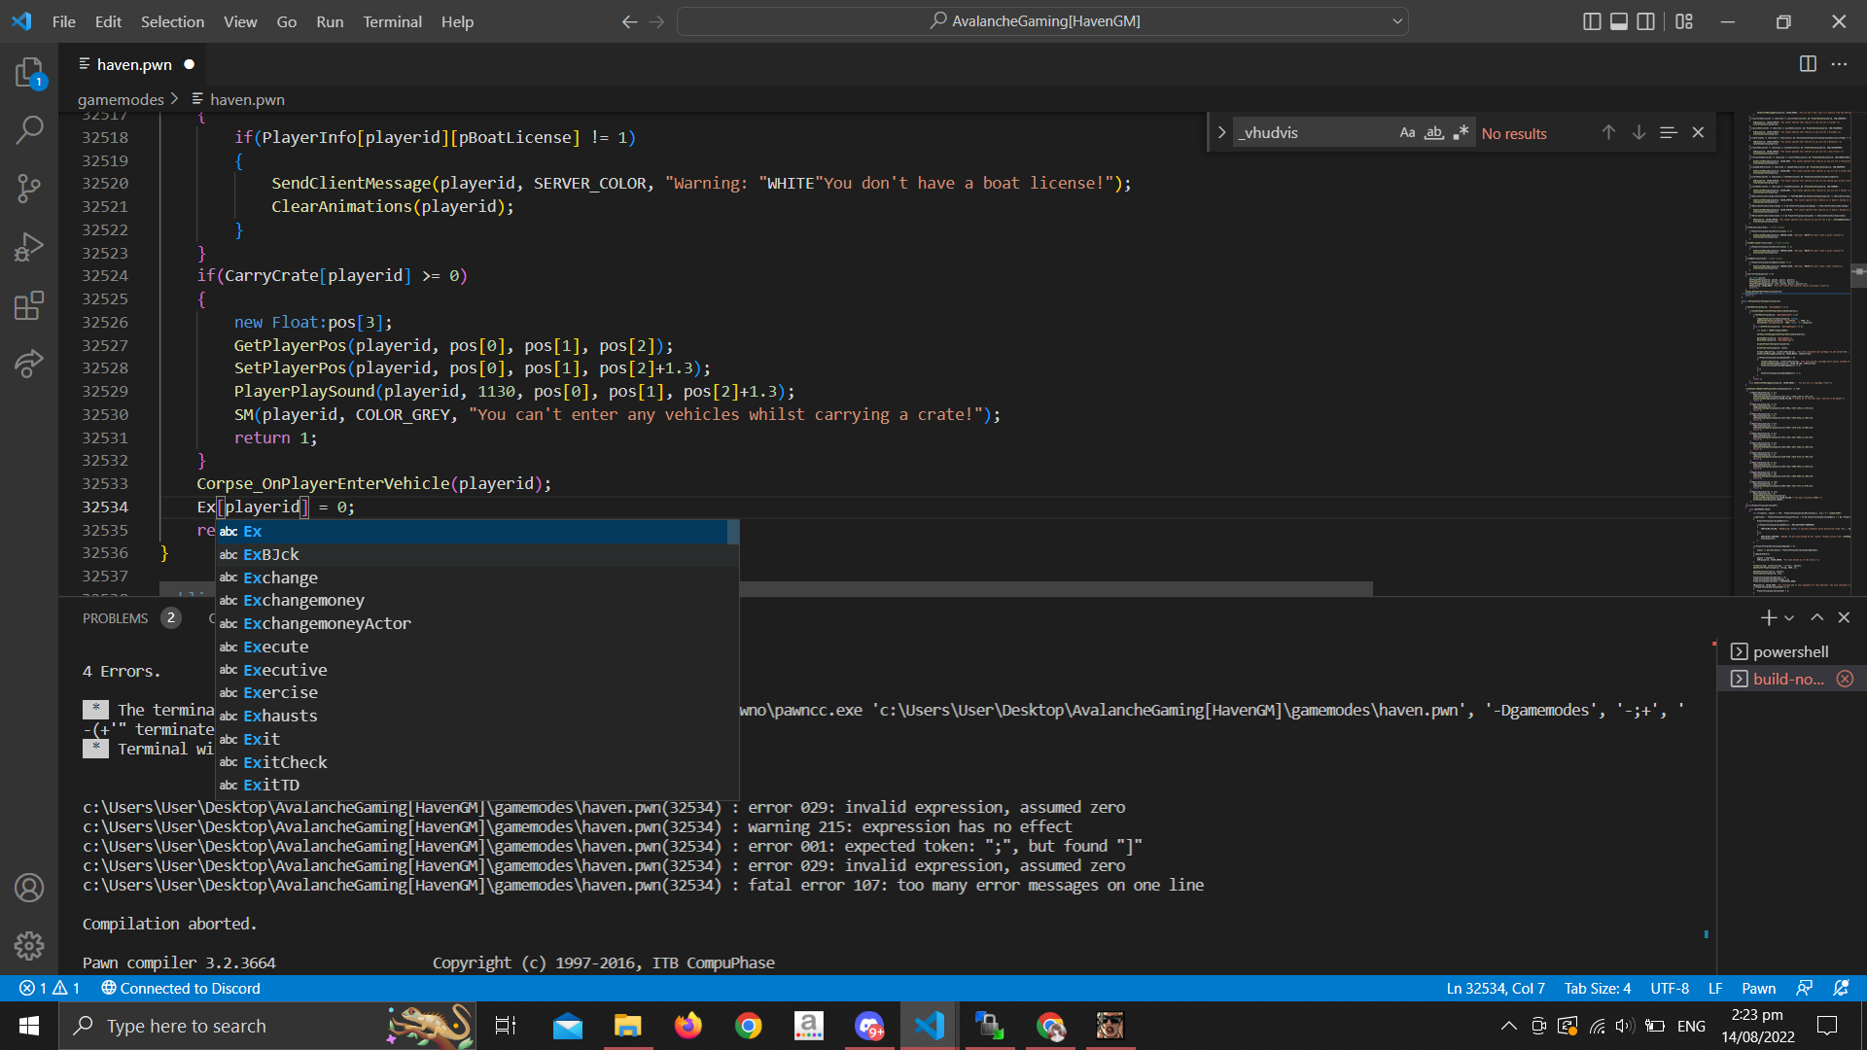Toggle Use Regular Expression in find
Image resolution: width=1867 pixels, height=1050 pixels.
(x=1461, y=133)
